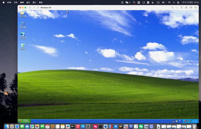The image size is (201, 129).
Task: Open Control Center icon in menu bar
Action: pyautogui.click(x=178, y=2)
